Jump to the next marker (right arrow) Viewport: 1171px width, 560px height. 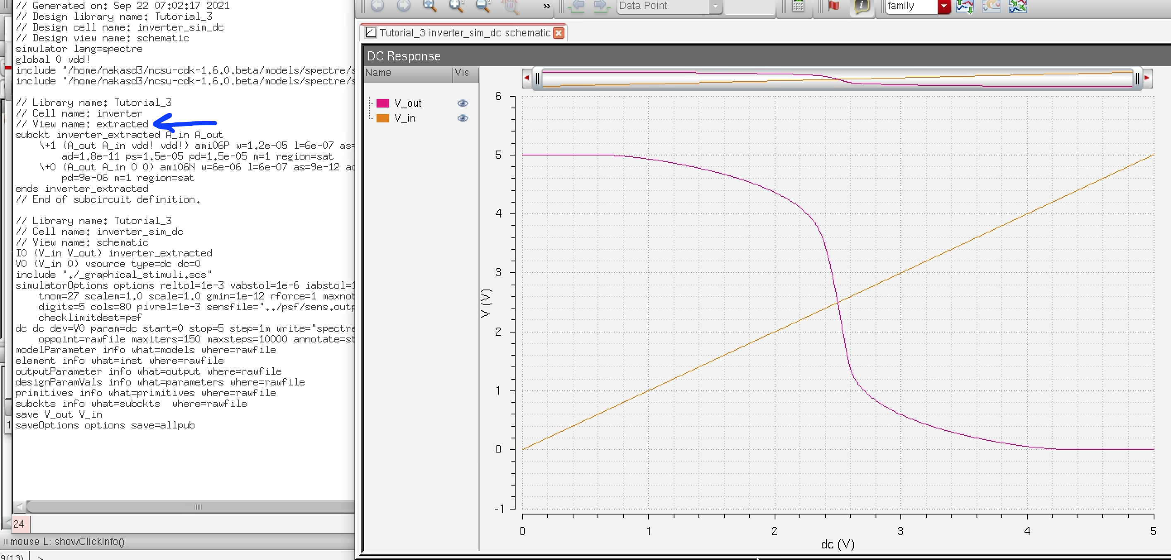click(602, 5)
